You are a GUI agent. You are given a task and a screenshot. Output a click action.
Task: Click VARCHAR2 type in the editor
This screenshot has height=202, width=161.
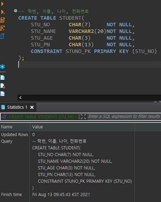[x=81, y=31]
